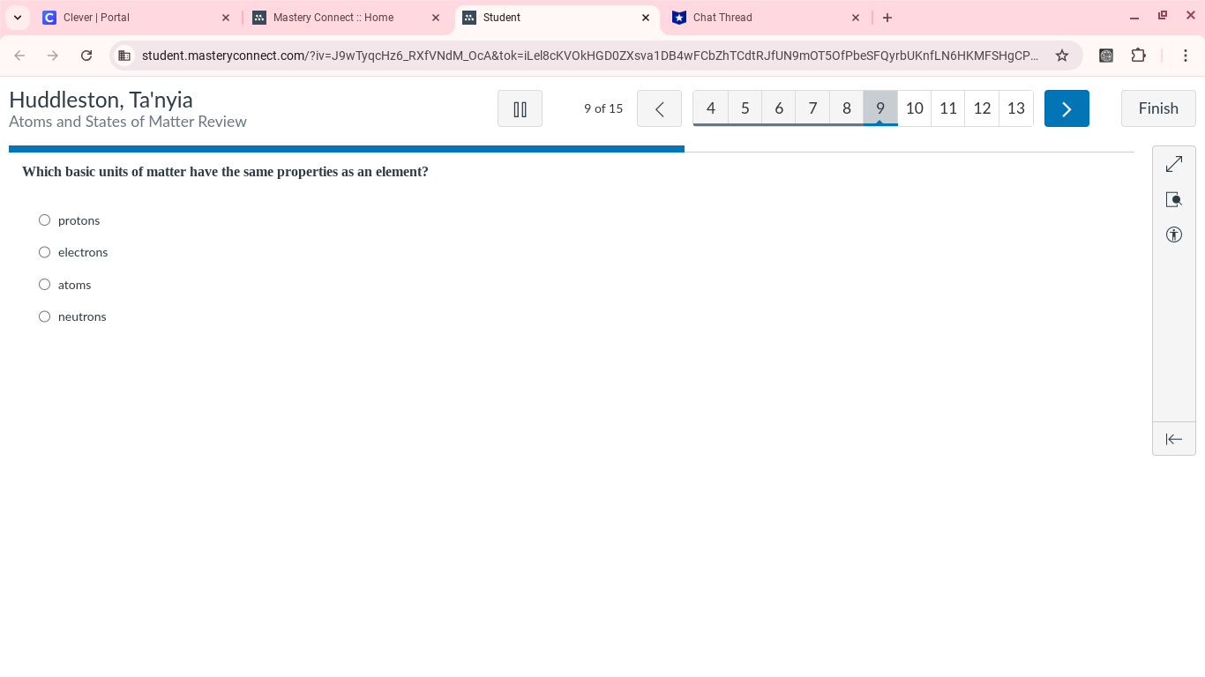Bookmark this page with the star icon

(1062, 56)
